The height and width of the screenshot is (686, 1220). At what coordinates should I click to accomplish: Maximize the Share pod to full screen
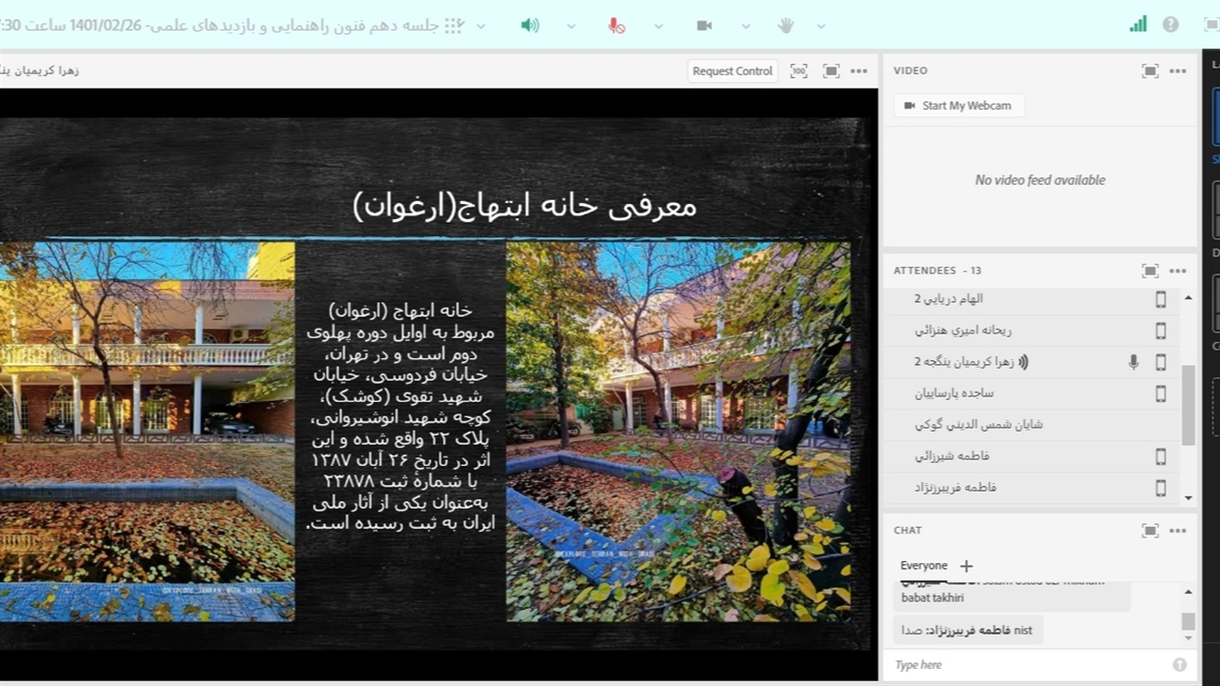[x=831, y=71]
